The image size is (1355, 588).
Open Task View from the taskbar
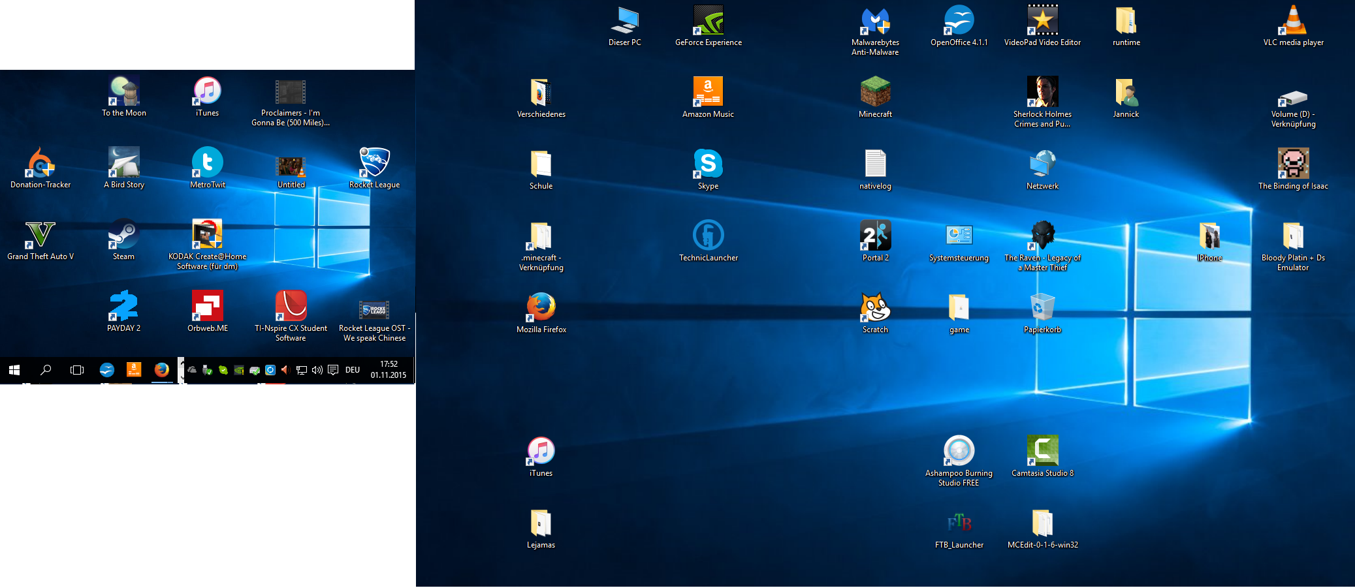point(77,370)
